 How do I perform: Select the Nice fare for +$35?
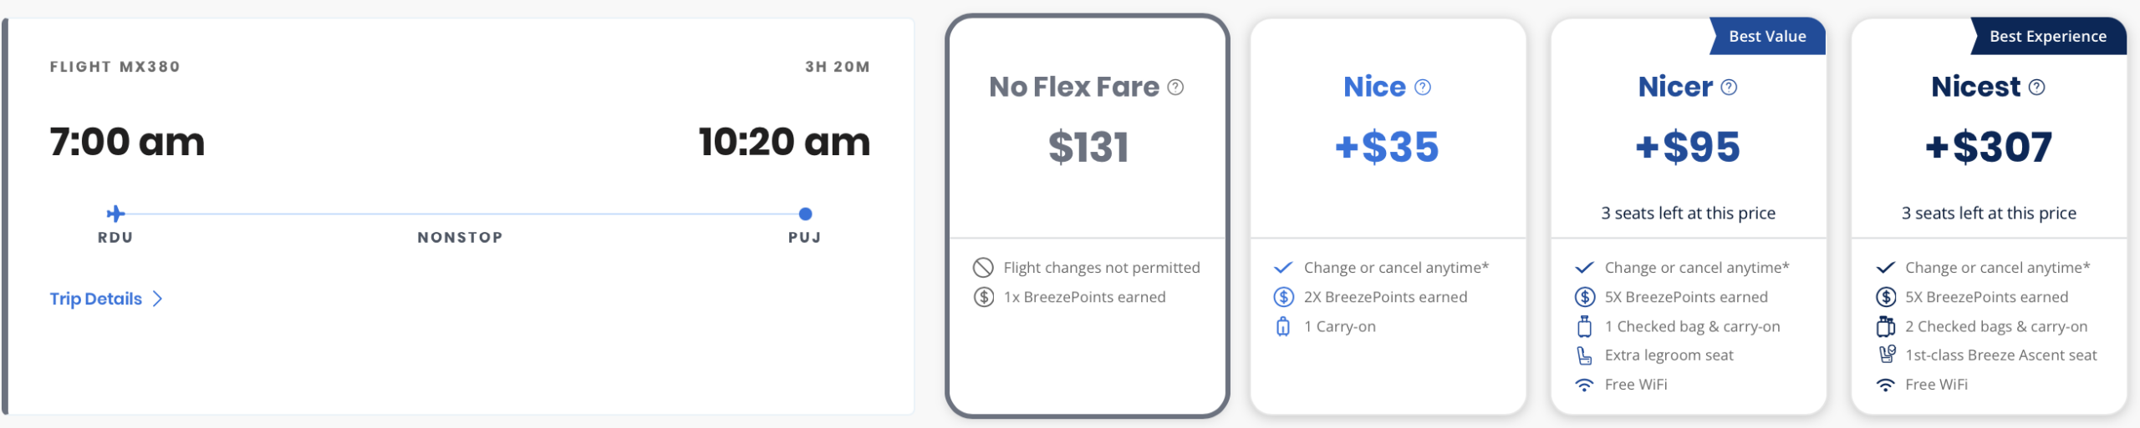click(x=1388, y=148)
